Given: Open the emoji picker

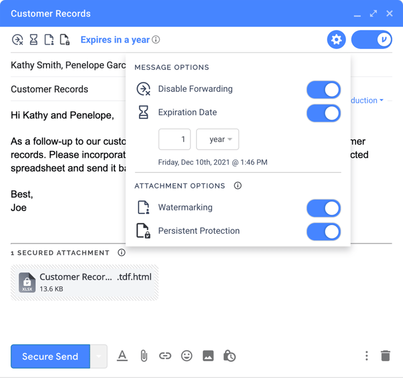Looking at the screenshot, I should click(x=186, y=356).
